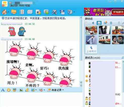Close the chat window
This screenshot has height=107, width=124.
coord(122,1)
